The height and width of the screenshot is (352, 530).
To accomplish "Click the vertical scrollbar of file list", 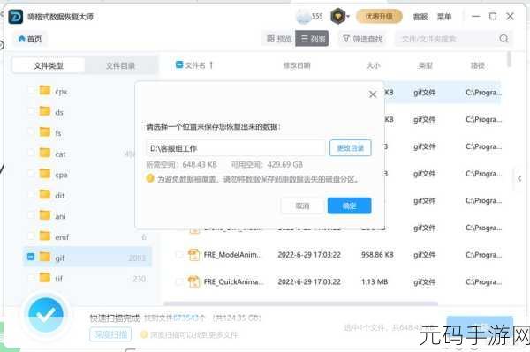I will point(509,59).
